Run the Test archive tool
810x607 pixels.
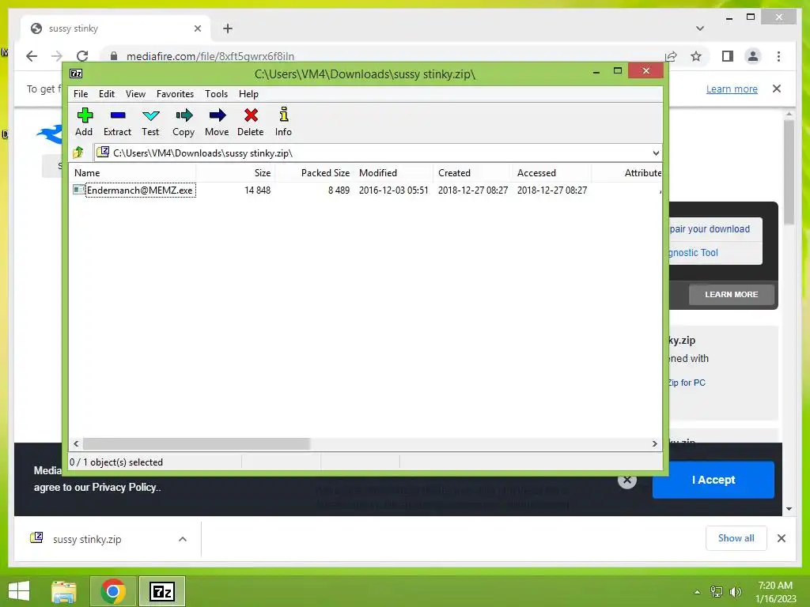pyautogui.click(x=150, y=122)
